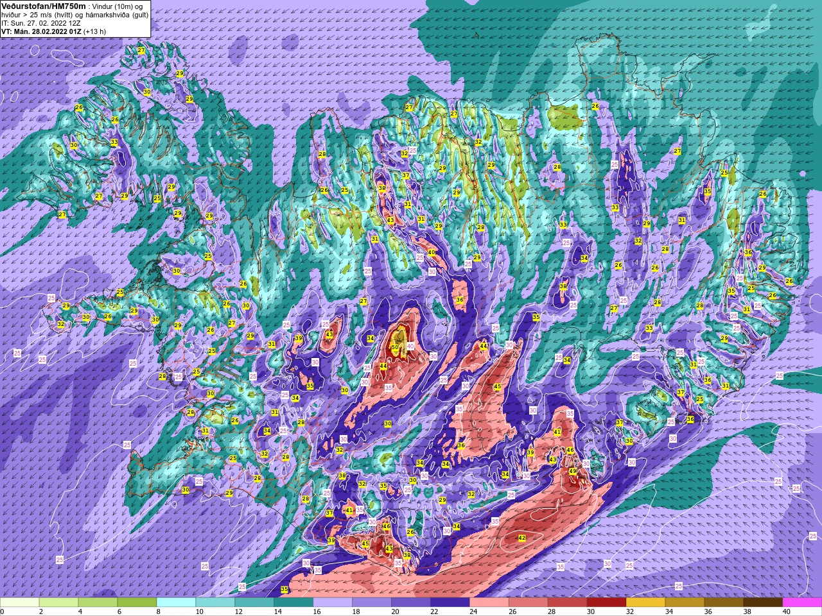Screen dimensions: 822x616
Task: Choose the 6–8 m/s olive green legend swatch
Action: point(137,603)
